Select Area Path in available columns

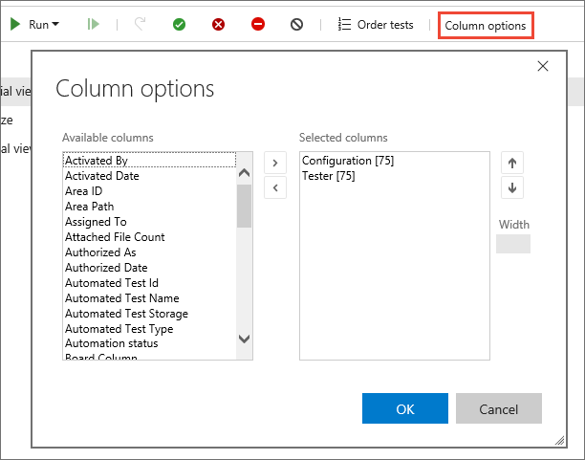coord(89,207)
